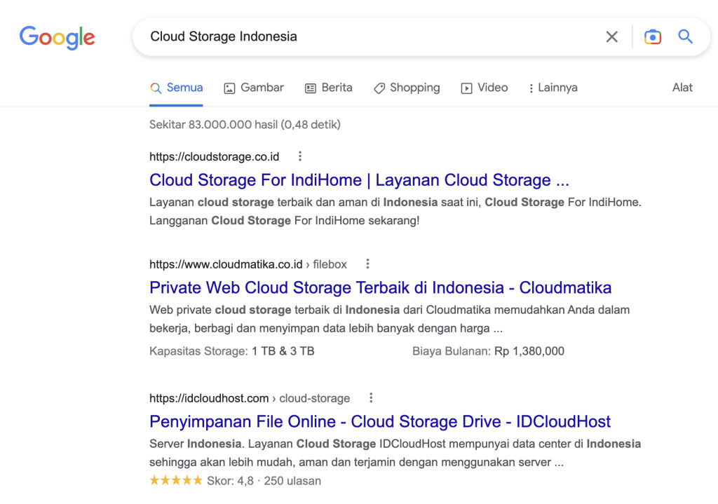Image resolution: width=718 pixels, height=504 pixels.
Task: Select the Semua tab
Action: [x=176, y=88]
